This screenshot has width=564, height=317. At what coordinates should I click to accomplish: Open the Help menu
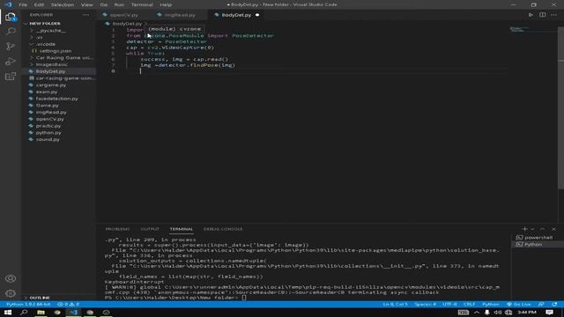pyautogui.click(x=166, y=4)
